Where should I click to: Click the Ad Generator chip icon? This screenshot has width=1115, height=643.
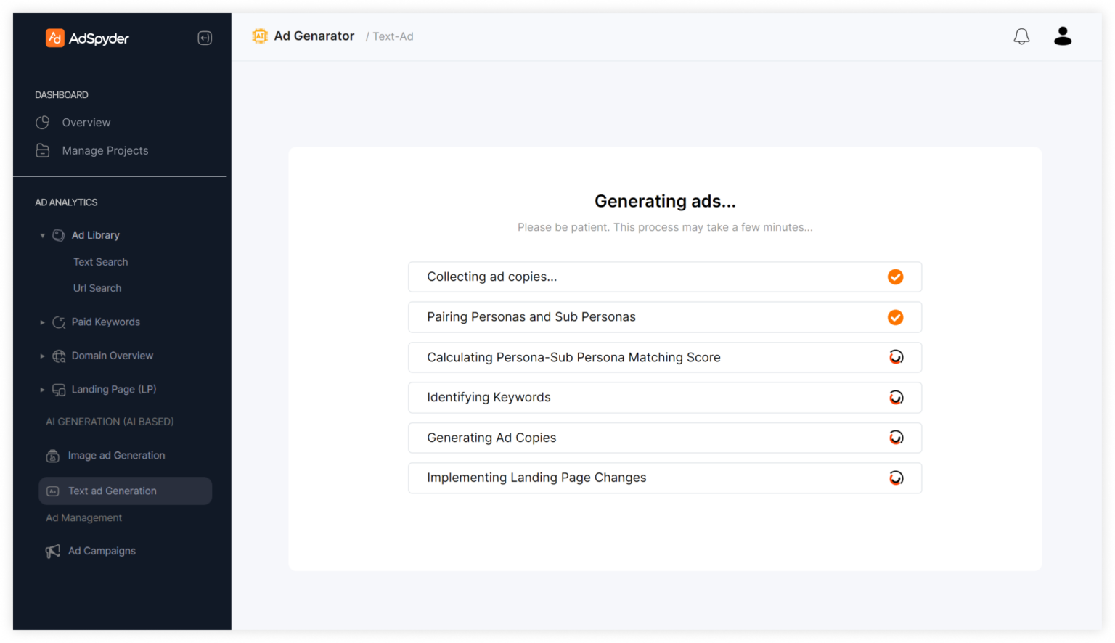pos(259,36)
